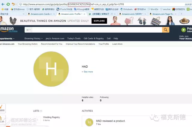Viewport: 192px width, 127px height.
Task: Click into the Amazon search box
Action: (x=97, y=30)
